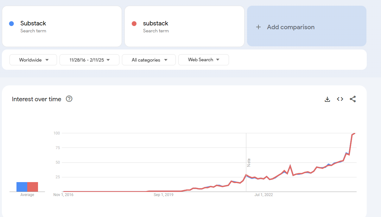This screenshot has height=217, width=381.
Task: Click the Average label below the bars
Action: [x=27, y=194]
